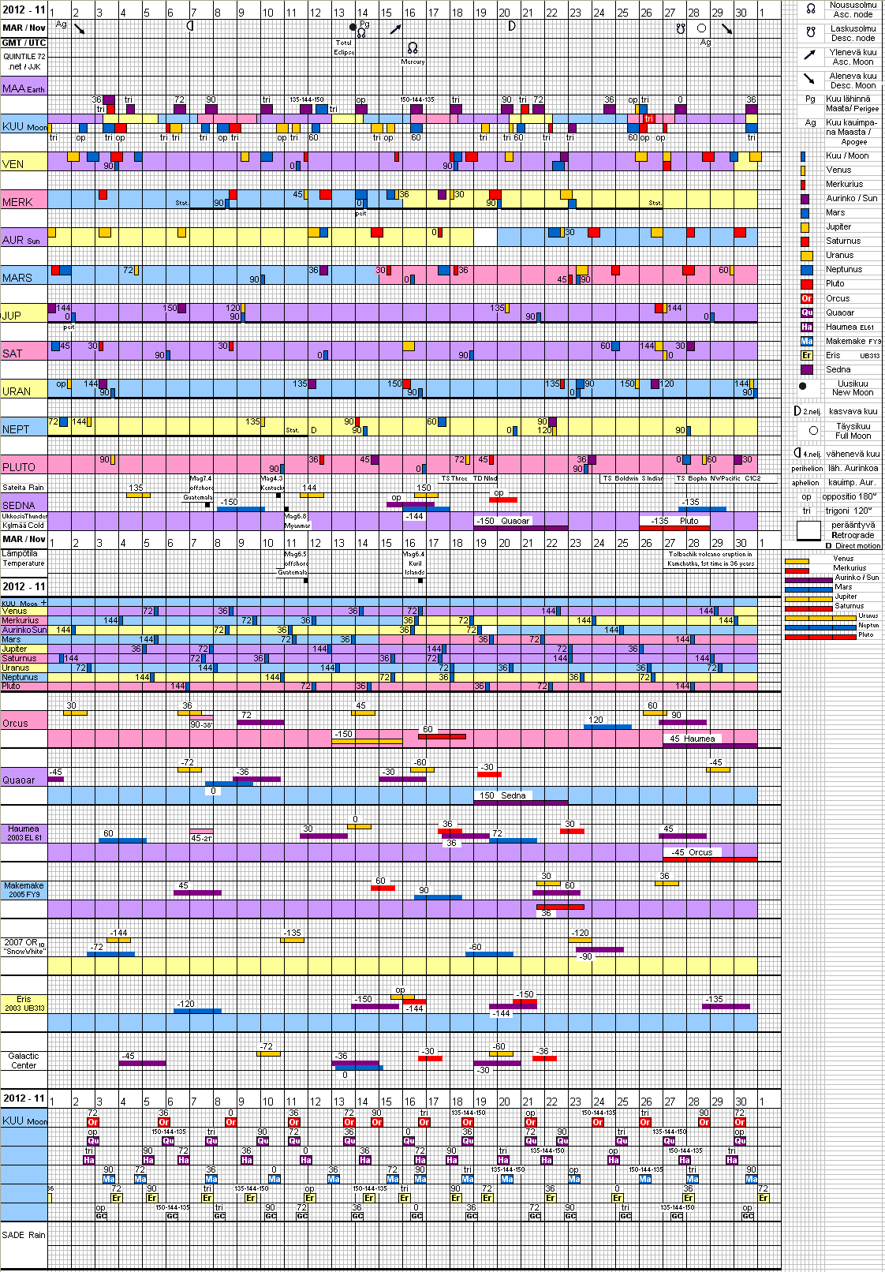Select the Descending Moon arrow in the legend
The width and height of the screenshot is (885, 1272).
pyautogui.click(x=810, y=79)
